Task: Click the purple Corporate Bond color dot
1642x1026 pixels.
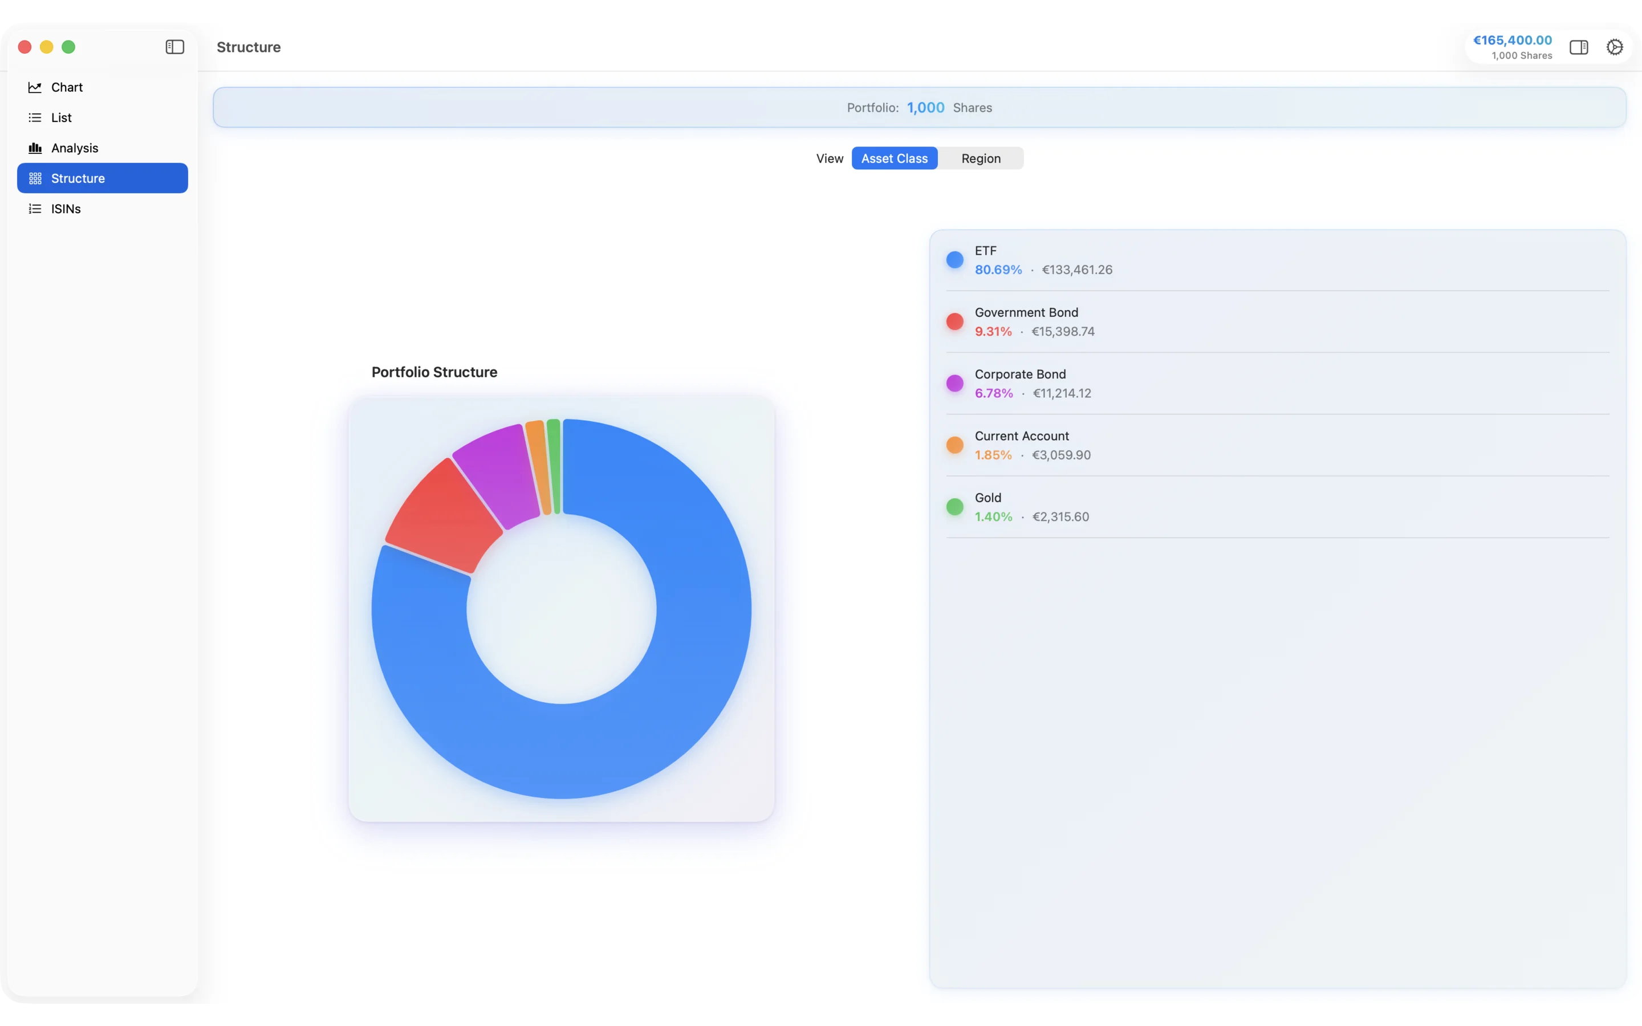Action: (x=954, y=384)
